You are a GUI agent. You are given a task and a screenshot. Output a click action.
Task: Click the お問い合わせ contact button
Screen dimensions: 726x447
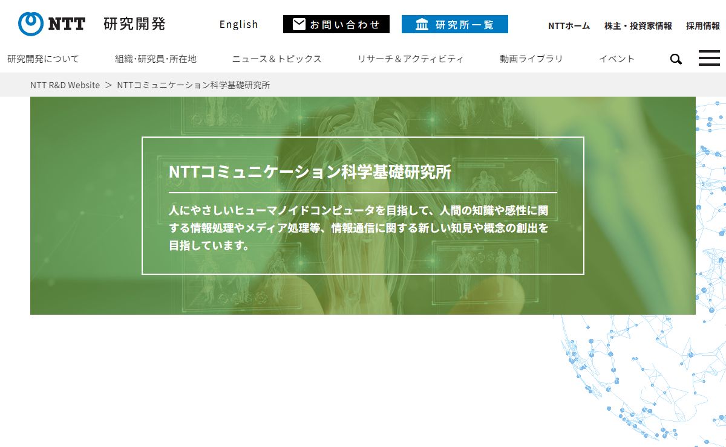click(x=336, y=24)
